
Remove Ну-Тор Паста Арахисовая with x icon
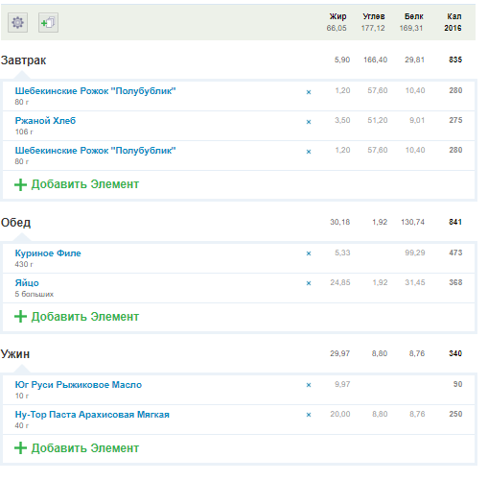click(309, 415)
